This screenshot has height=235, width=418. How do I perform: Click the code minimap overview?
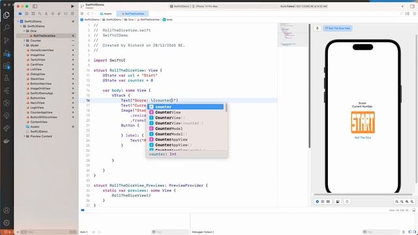click(x=293, y=35)
